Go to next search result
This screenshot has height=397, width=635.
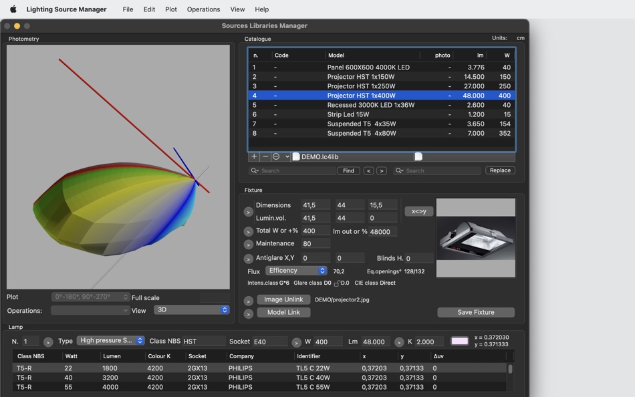(382, 170)
